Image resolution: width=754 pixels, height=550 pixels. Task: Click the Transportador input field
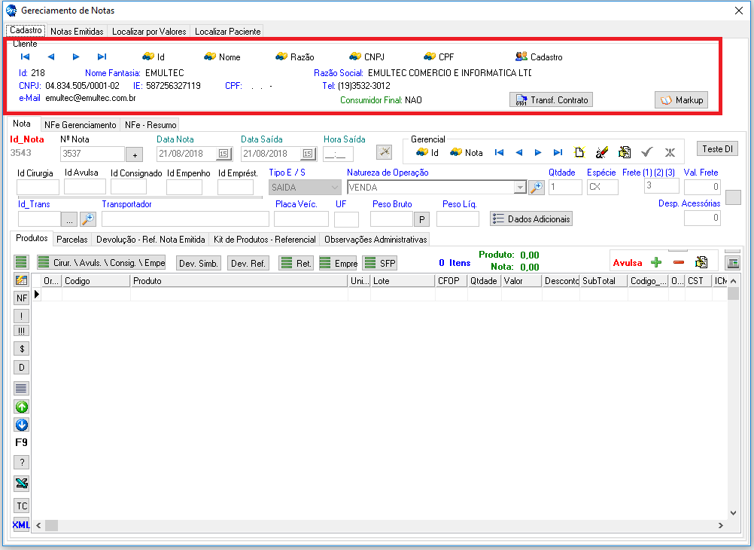(185, 219)
